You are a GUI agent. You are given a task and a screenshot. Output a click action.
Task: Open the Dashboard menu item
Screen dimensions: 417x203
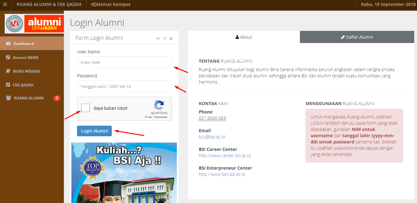(32, 44)
